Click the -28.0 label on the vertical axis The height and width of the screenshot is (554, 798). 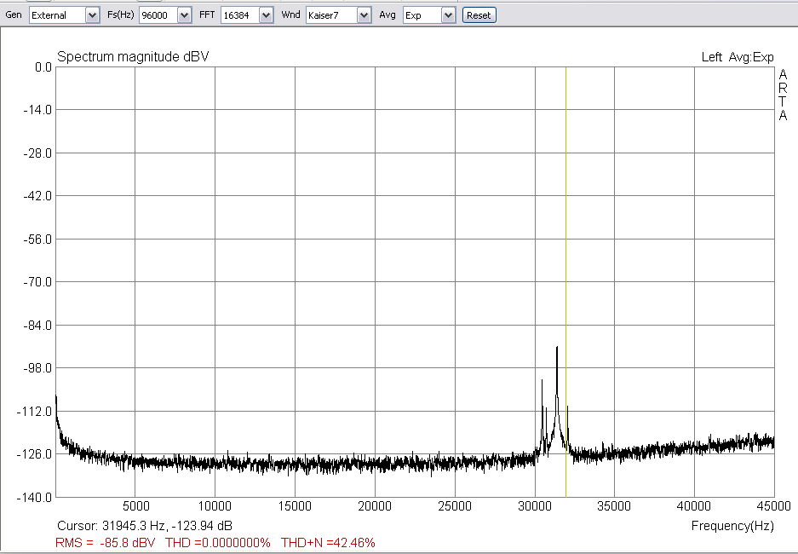[37, 153]
